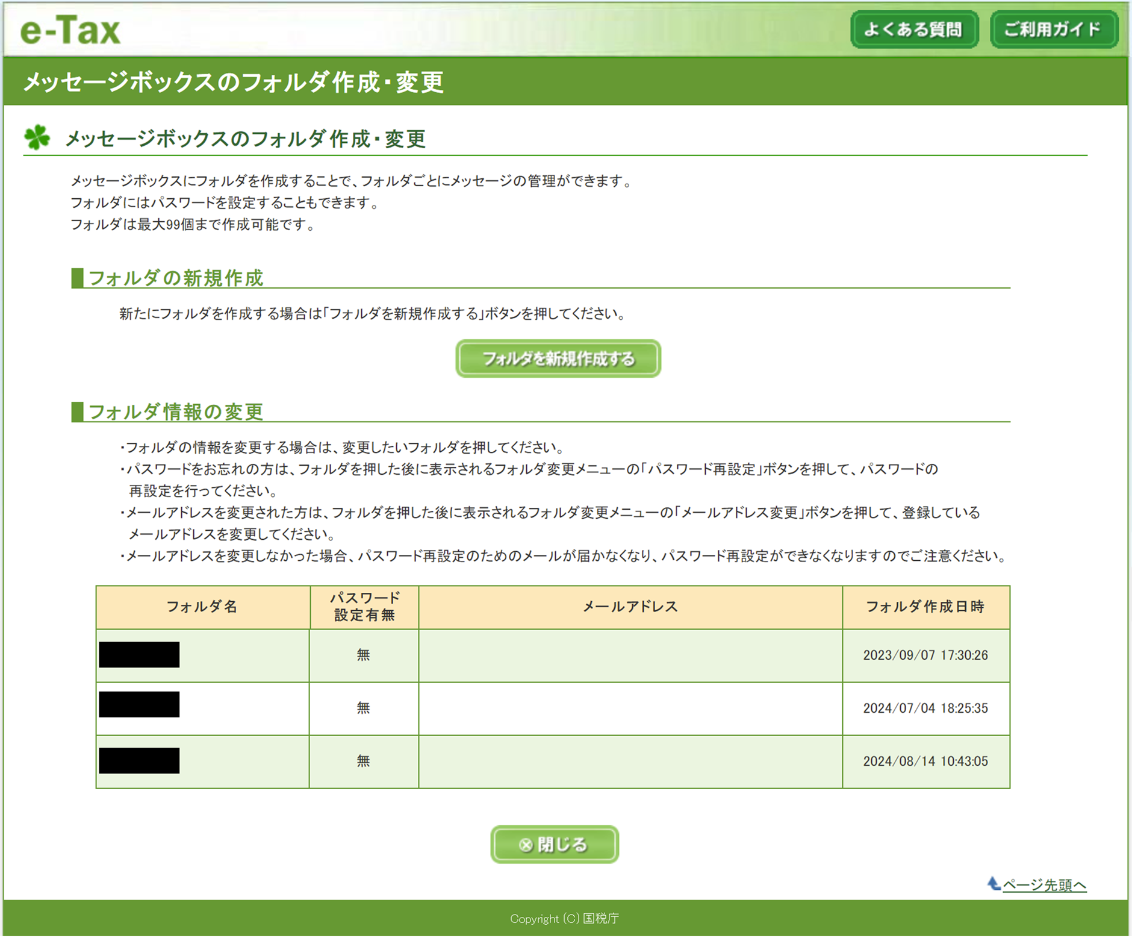Select the folder created 2024/08/14 10:43:05
Viewport: 1132px width, 938px height.
click(x=139, y=760)
